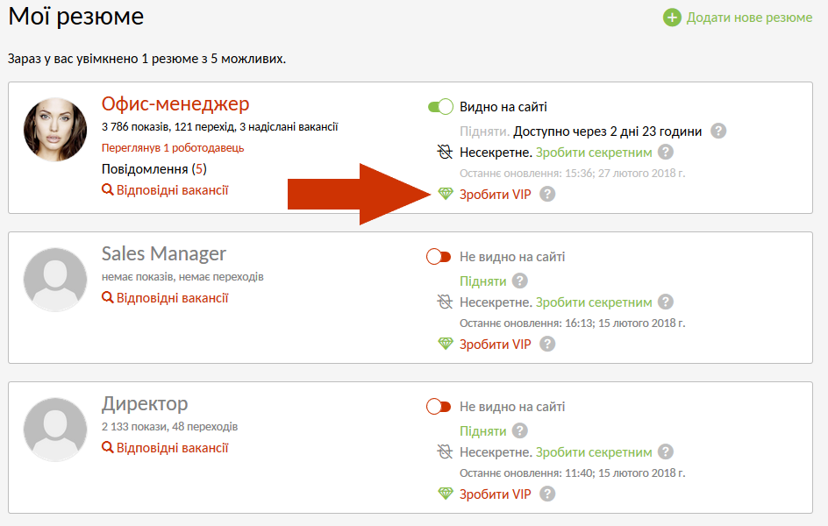
Task: Click Додати нове резюме link
Action: point(749,18)
